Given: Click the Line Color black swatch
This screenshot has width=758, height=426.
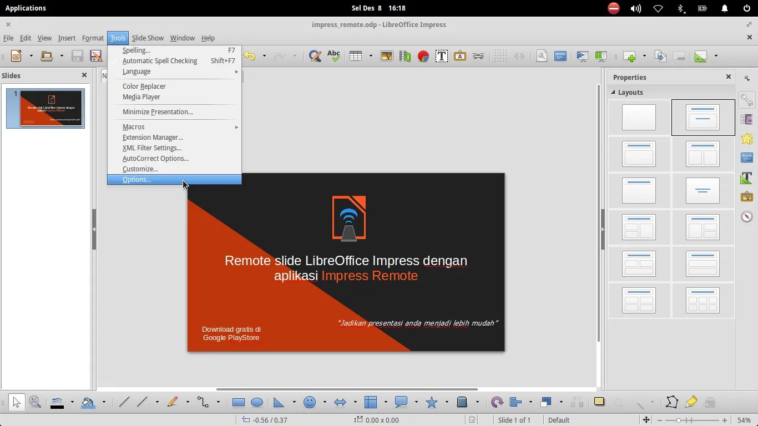Looking at the screenshot, I should (57, 402).
